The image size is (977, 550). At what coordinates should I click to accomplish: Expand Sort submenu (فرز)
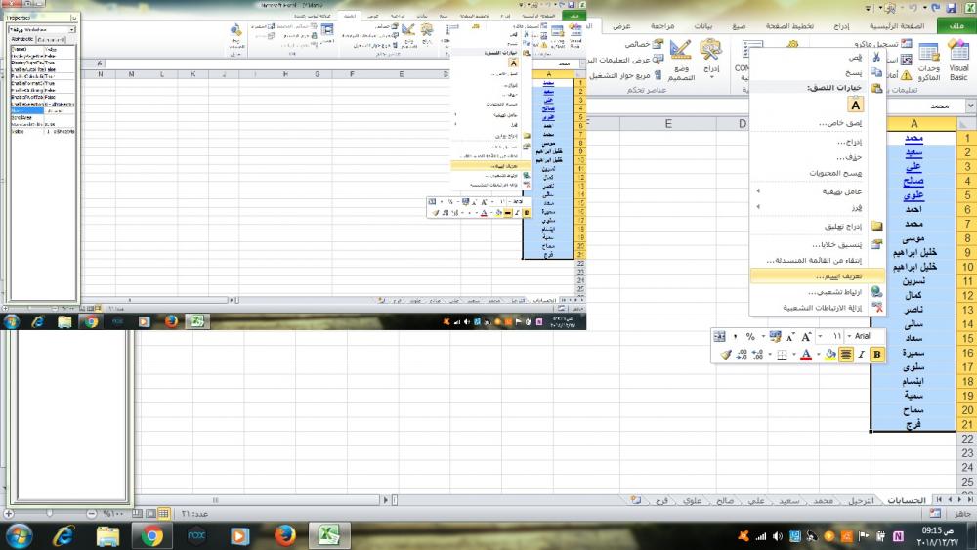[x=817, y=207]
